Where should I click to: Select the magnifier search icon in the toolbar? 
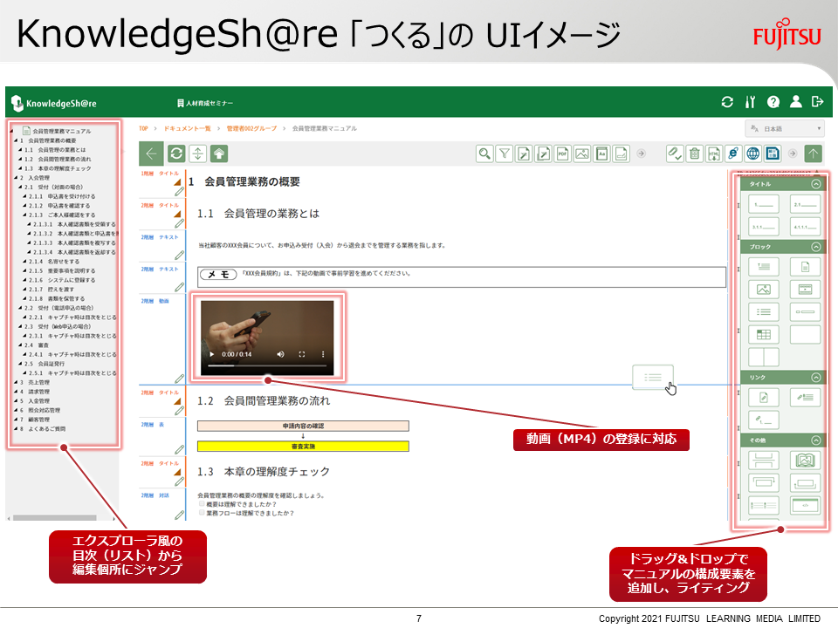click(x=484, y=153)
